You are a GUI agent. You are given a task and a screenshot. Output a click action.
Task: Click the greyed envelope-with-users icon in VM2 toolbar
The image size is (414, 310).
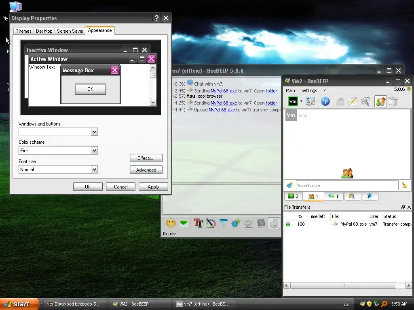[340, 101]
